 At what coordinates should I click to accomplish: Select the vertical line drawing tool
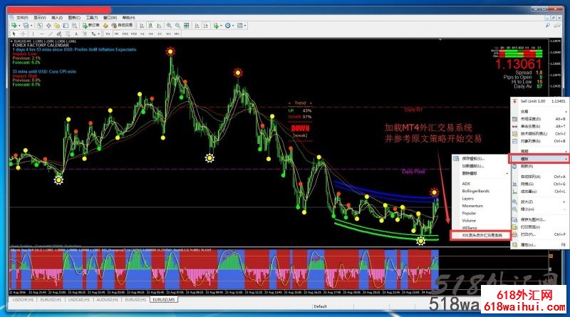(33, 33)
